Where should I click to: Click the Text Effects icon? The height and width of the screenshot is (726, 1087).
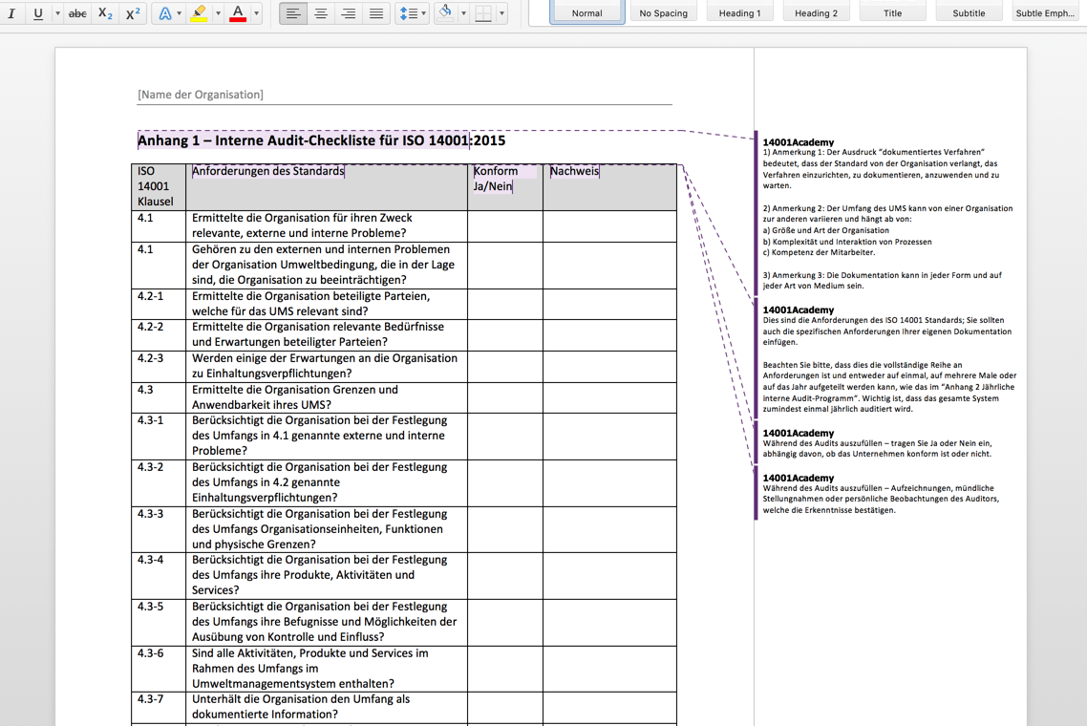[165, 13]
